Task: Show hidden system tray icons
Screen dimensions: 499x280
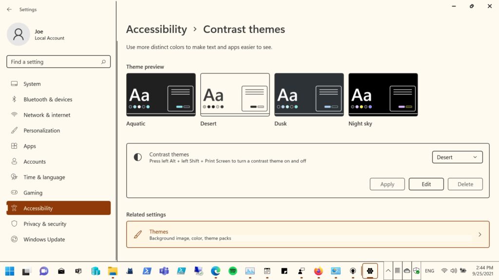Action: tap(388, 271)
